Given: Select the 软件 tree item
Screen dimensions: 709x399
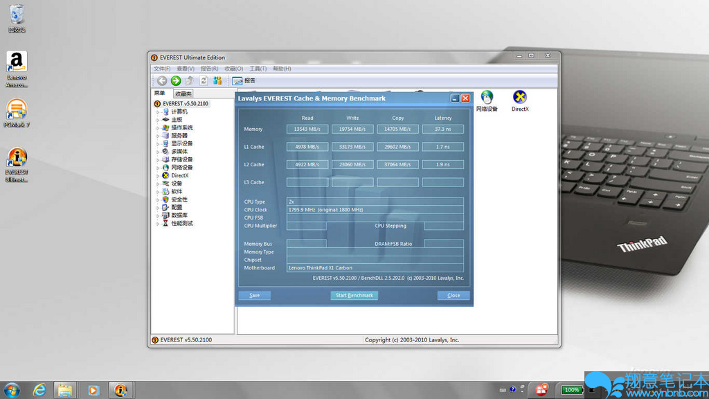Looking at the screenshot, I should (x=177, y=192).
